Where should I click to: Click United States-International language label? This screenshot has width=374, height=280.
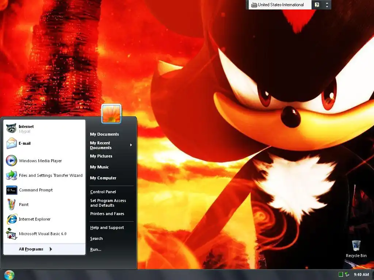point(281,5)
